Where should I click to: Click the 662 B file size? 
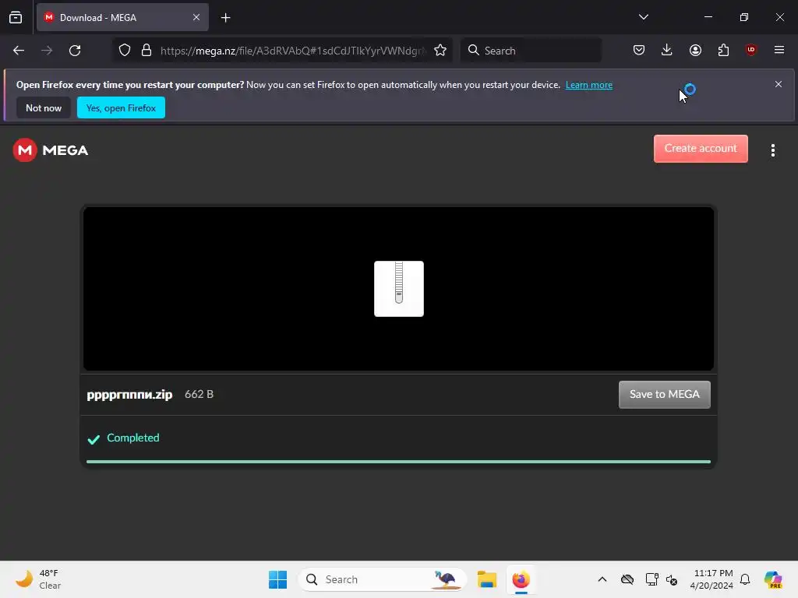tap(199, 395)
